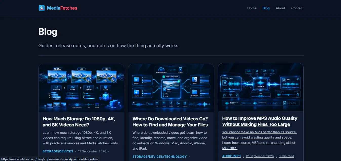The width and height of the screenshot is (341, 161).
Task: Select the Blog nav item
Action: pyautogui.click(x=266, y=8)
